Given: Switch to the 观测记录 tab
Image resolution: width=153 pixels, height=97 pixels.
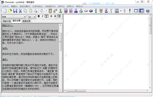Looking at the screenshot, I should point(26,21).
